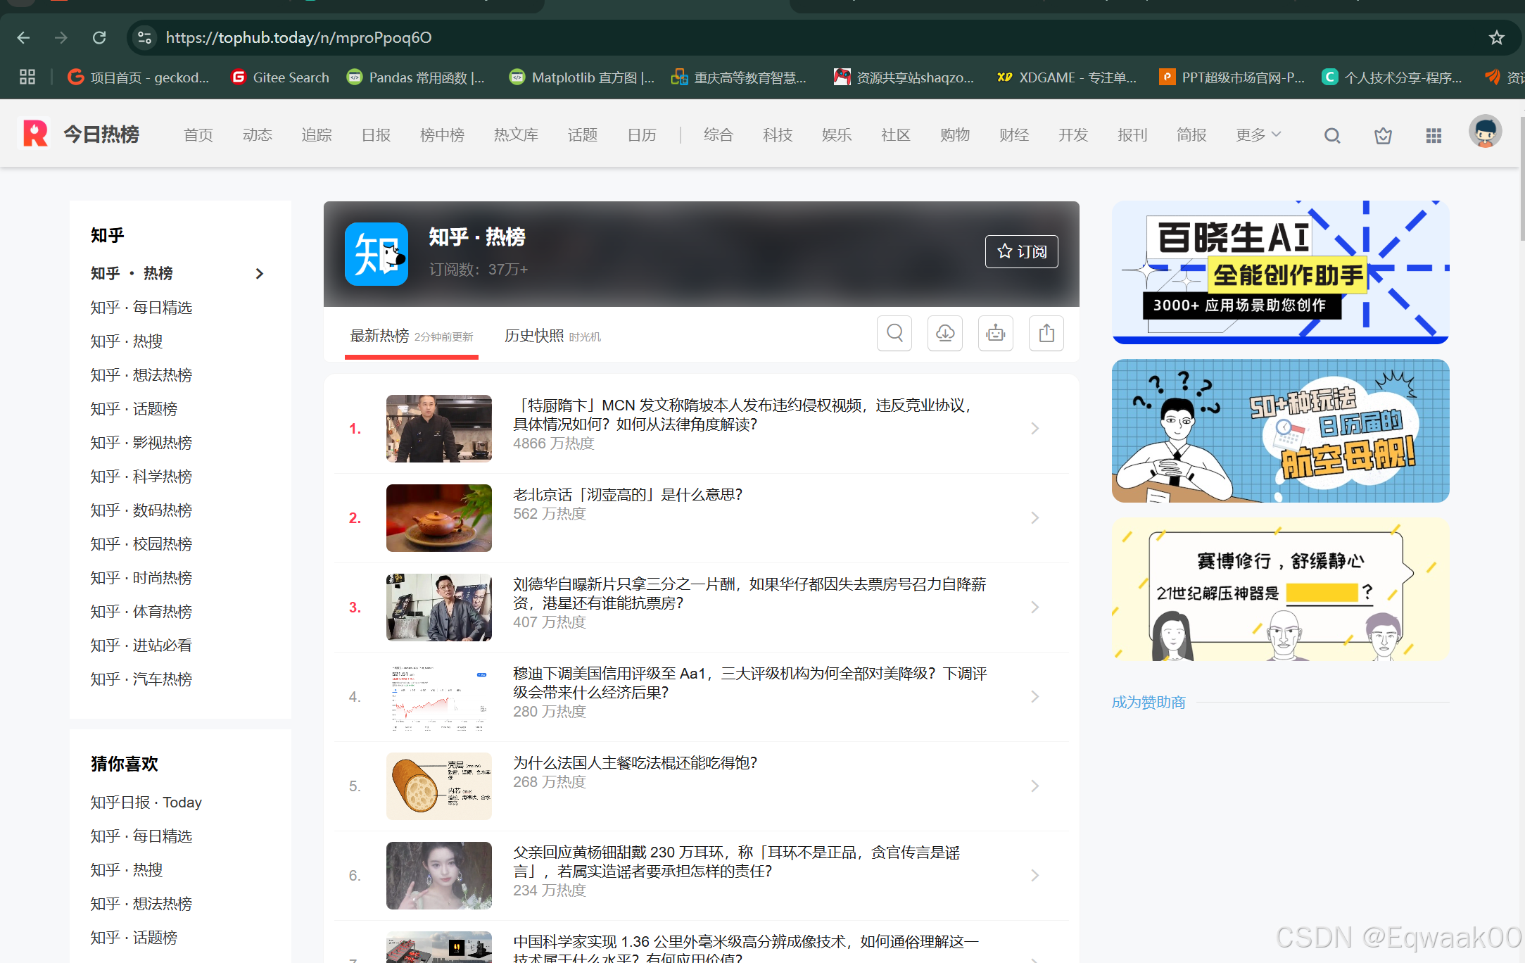
Task: Click the user avatar icon
Action: [x=1485, y=132]
